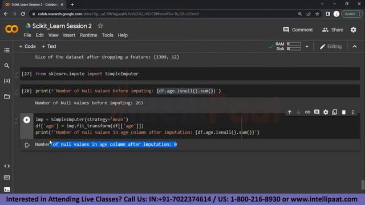This screenshot has width=365, height=205.
Task: Click cell 28 print null values code
Action: [x=128, y=91]
